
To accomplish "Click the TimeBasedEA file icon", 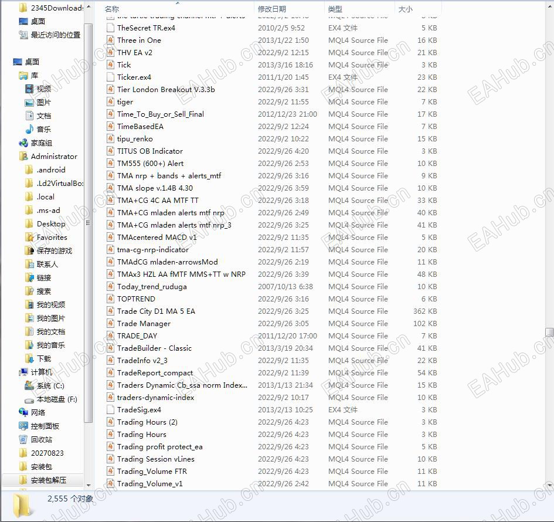I will (x=111, y=126).
